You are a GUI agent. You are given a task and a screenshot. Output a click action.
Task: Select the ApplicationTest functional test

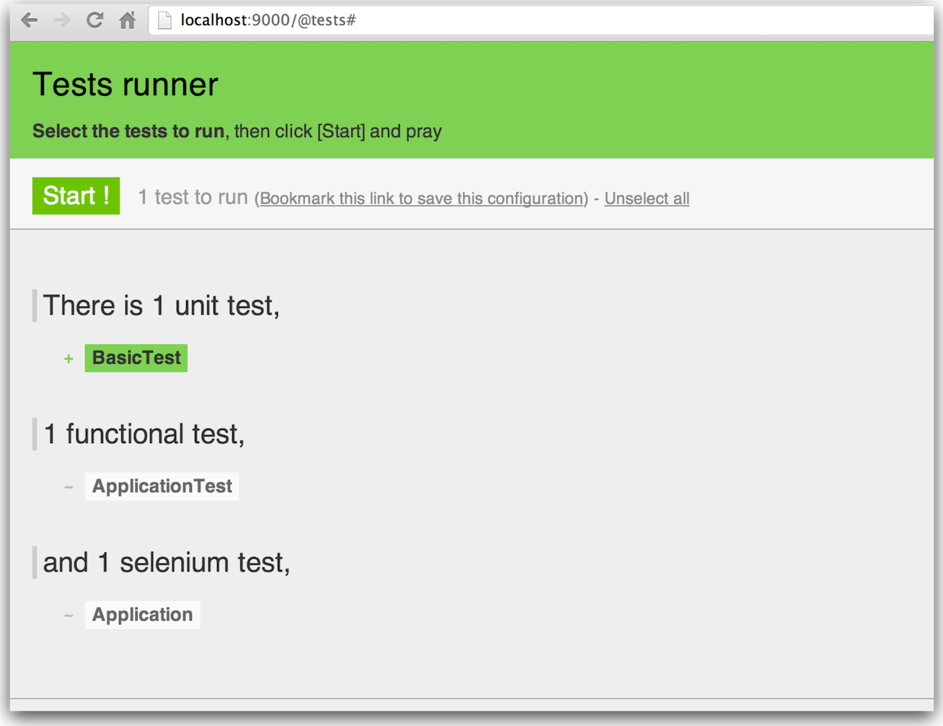(x=162, y=486)
